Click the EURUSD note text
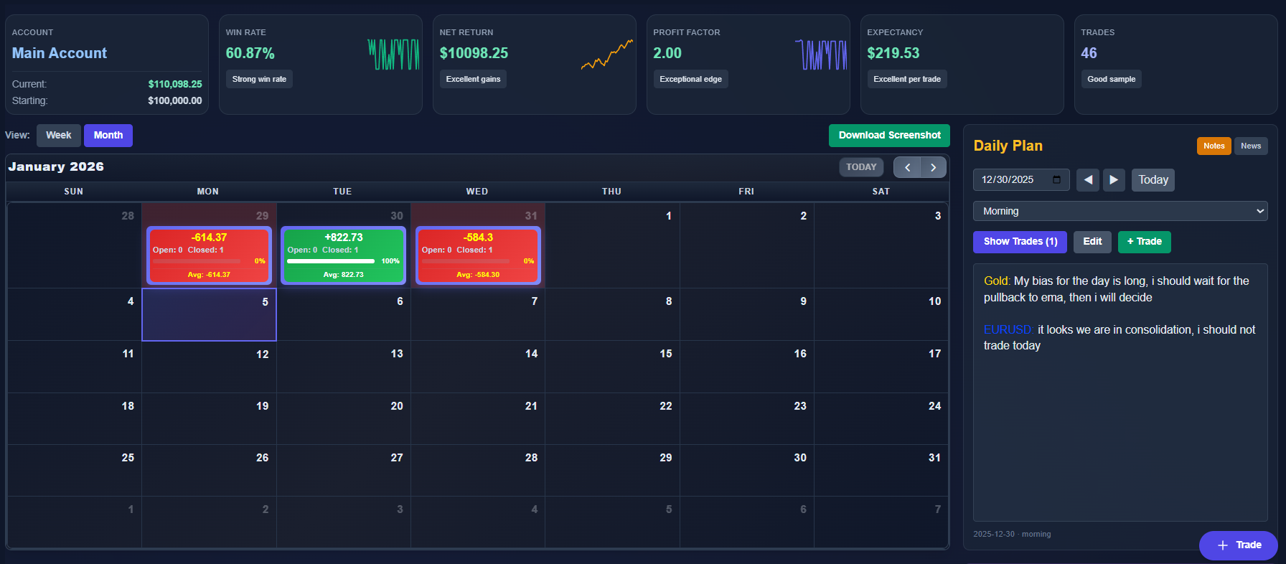 pos(1120,338)
